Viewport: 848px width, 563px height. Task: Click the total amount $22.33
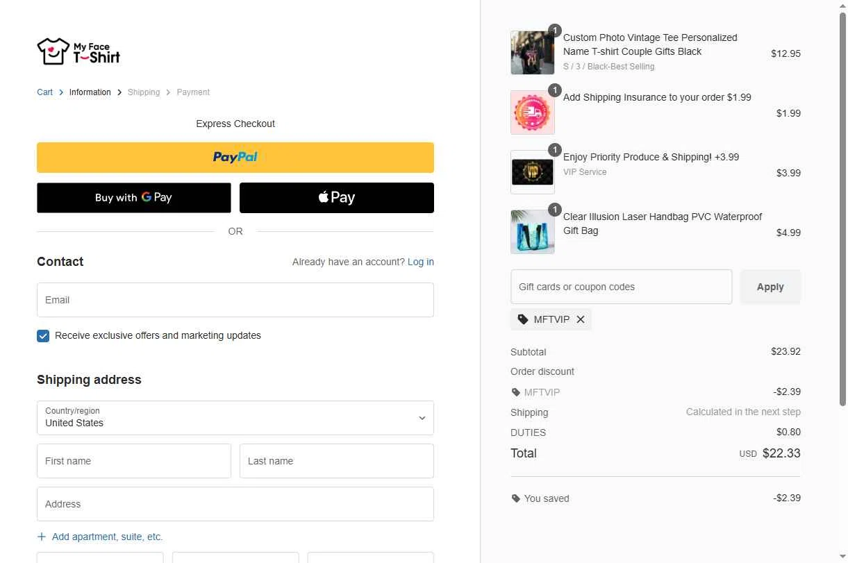(781, 453)
